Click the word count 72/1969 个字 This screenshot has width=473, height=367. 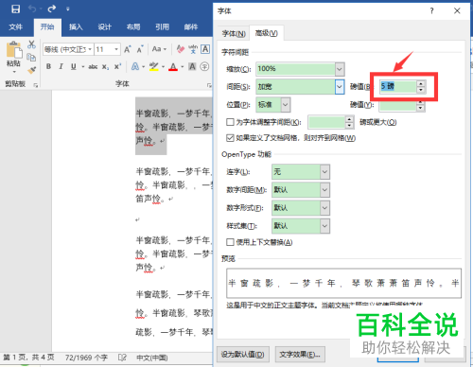86,358
